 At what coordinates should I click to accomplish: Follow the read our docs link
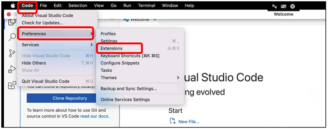click(x=94, y=116)
